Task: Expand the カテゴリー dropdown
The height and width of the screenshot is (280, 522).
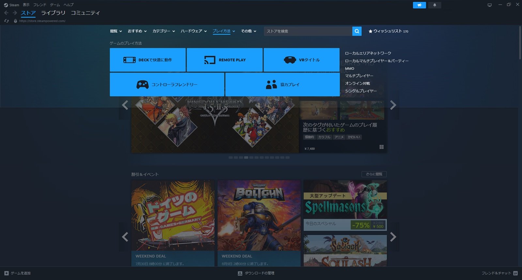Action: pos(164,31)
